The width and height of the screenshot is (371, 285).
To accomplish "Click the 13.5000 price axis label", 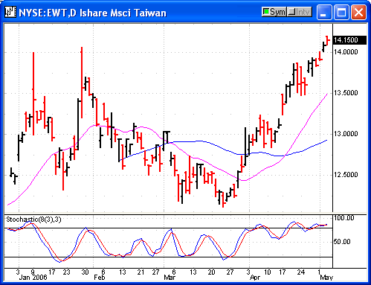I will (x=346, y=93).
